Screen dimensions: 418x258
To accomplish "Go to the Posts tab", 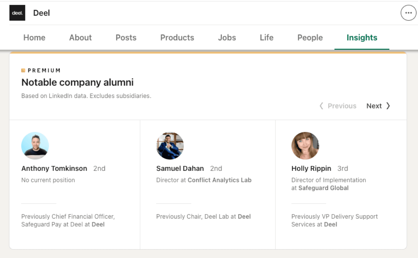I will click(126, 38).
